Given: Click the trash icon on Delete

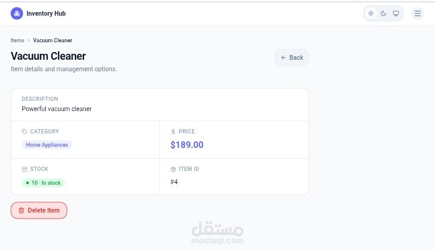Looking at the screenshot, I should (21, 210).
